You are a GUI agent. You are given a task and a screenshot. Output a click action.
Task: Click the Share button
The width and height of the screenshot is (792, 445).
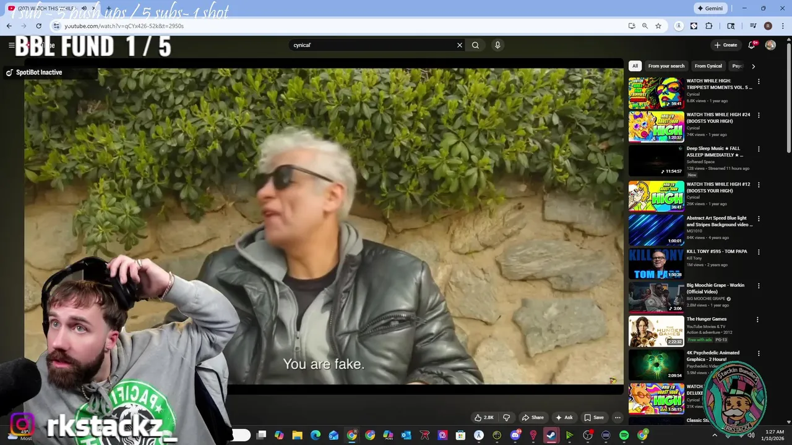533,417
